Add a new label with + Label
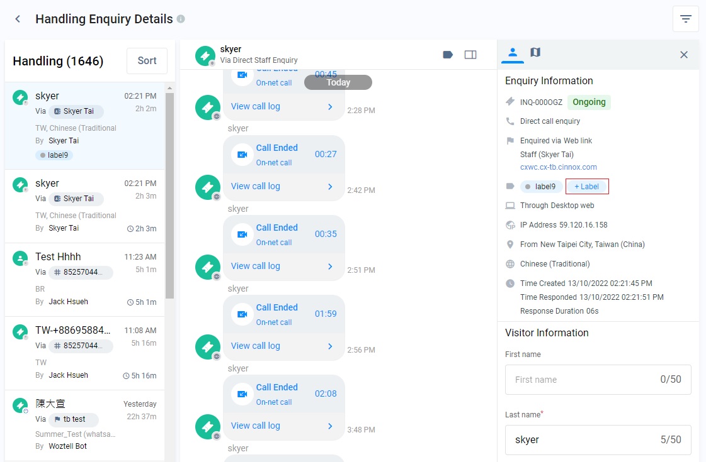 [x=587, y=187]
